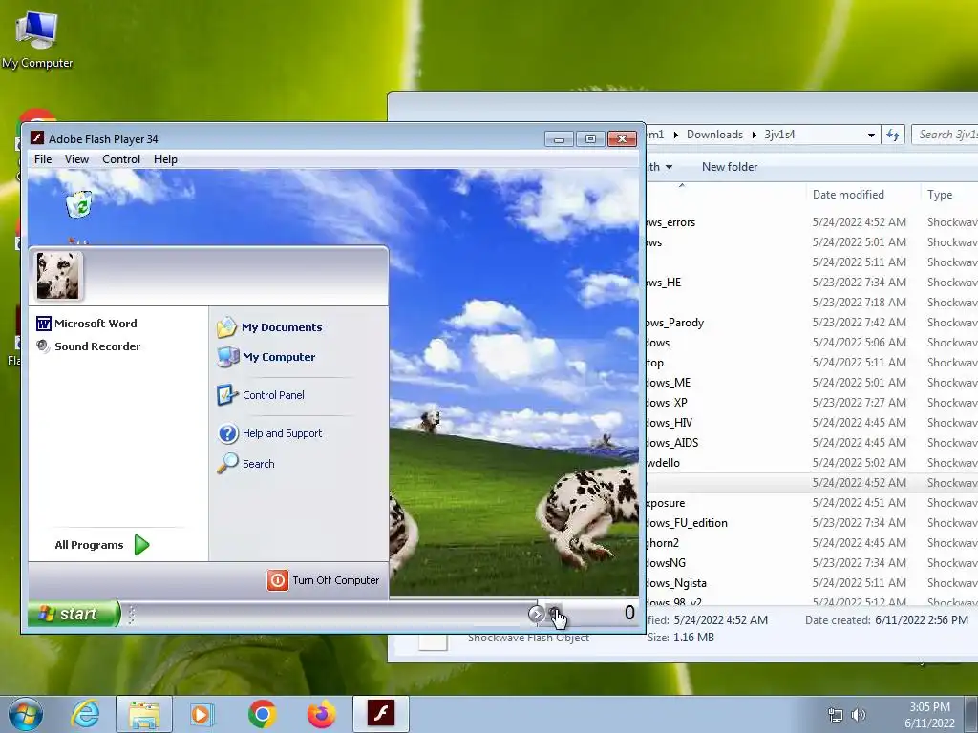Select the file ending in dows_FU_edition
This screenshot has width=978, height=733.
[687, 523]
